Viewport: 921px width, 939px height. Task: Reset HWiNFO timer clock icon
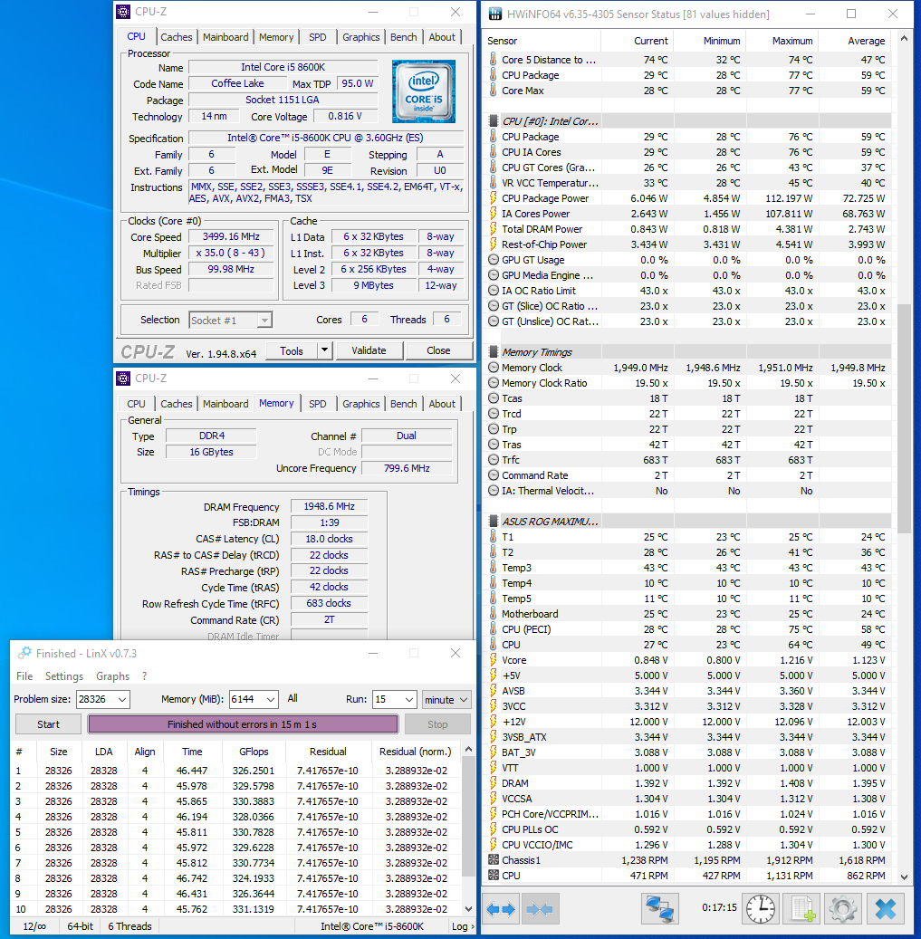pyautogui.click(x=761, y=909)
